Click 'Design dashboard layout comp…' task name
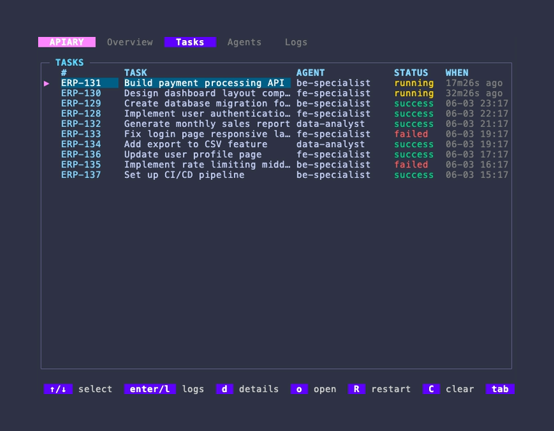 (207, 93)
